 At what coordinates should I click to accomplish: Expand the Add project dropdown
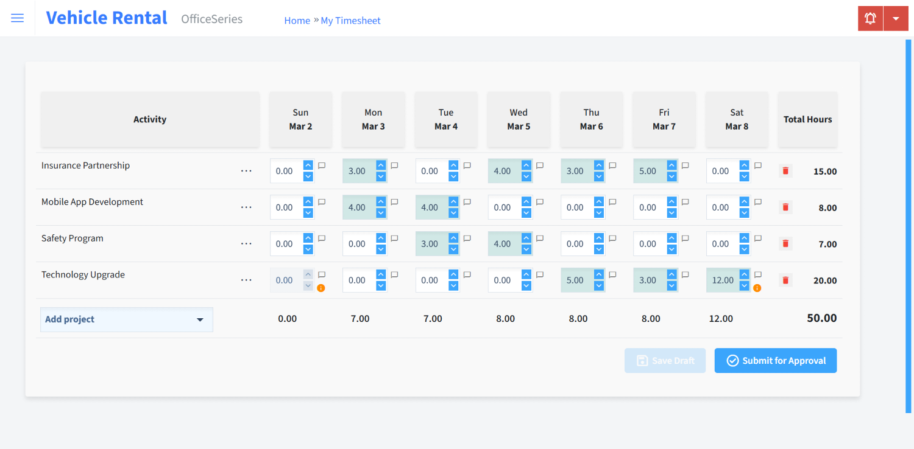point(126,319)
